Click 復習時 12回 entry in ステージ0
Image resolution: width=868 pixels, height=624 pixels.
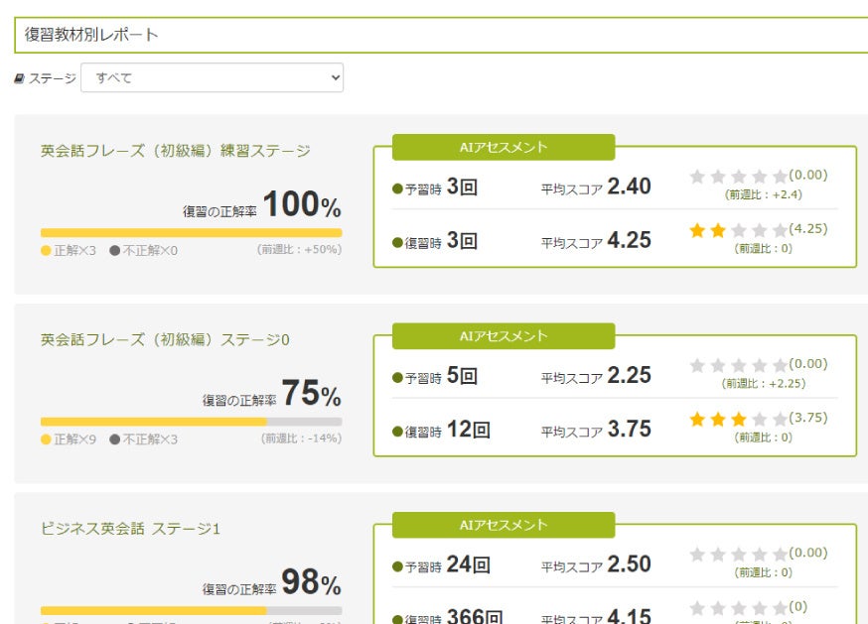pos(441,431)
